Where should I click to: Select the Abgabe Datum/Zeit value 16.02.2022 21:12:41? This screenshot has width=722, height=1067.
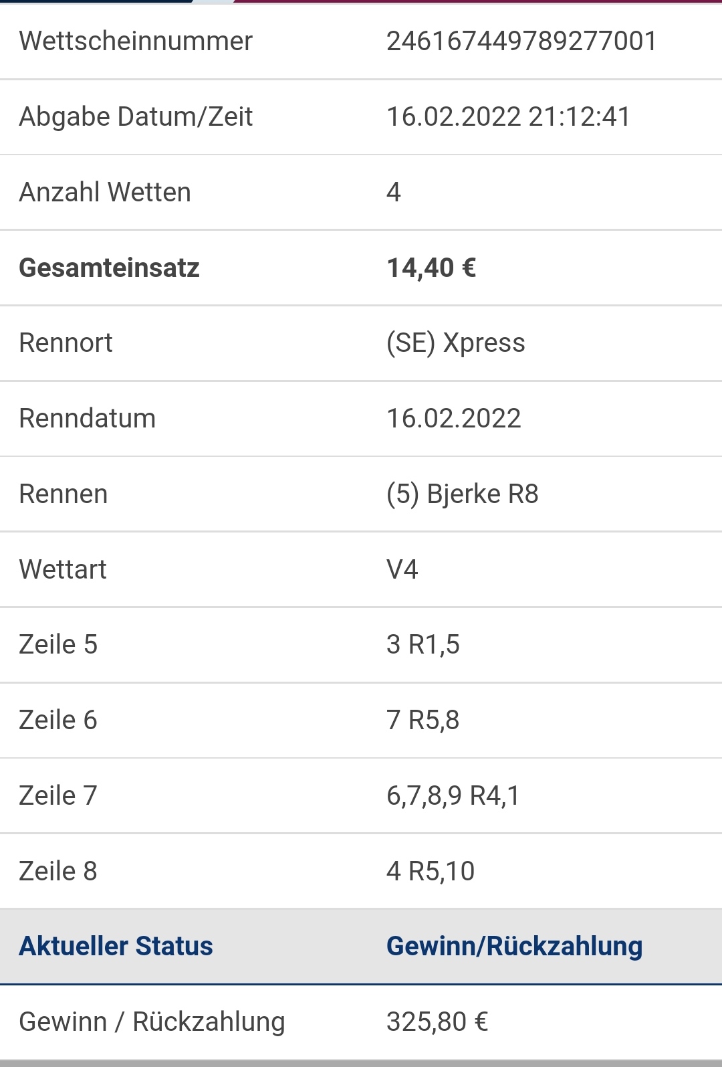click(508, 117)
